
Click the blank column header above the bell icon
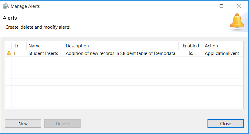(x=8, y=46)
